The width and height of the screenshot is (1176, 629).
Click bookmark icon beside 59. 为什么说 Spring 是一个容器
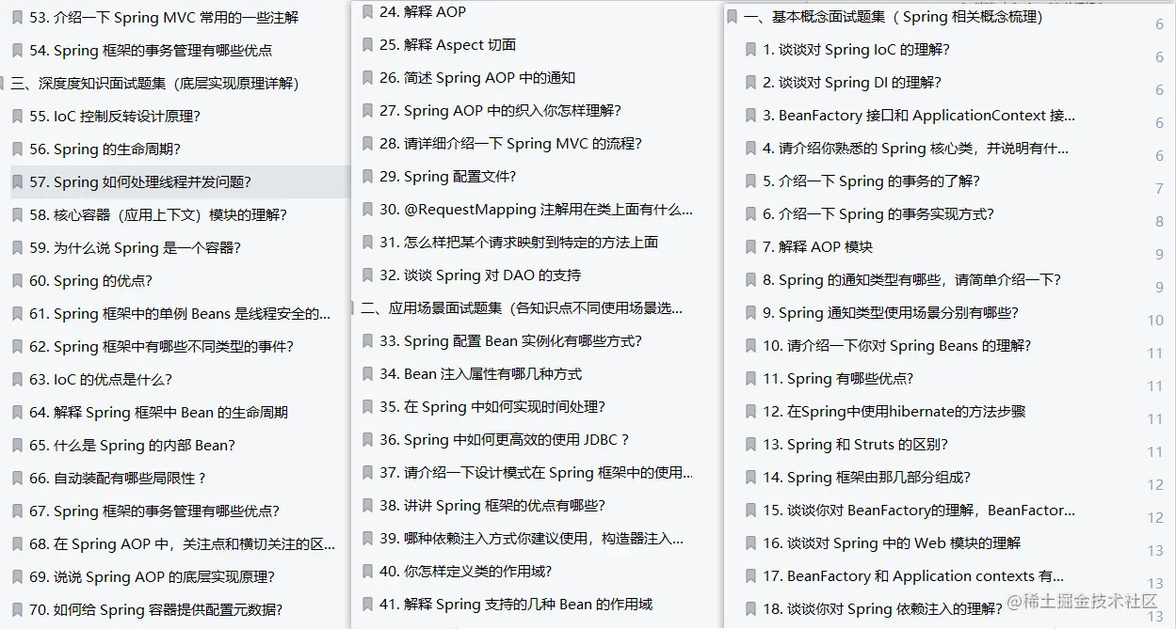(17, 248)
